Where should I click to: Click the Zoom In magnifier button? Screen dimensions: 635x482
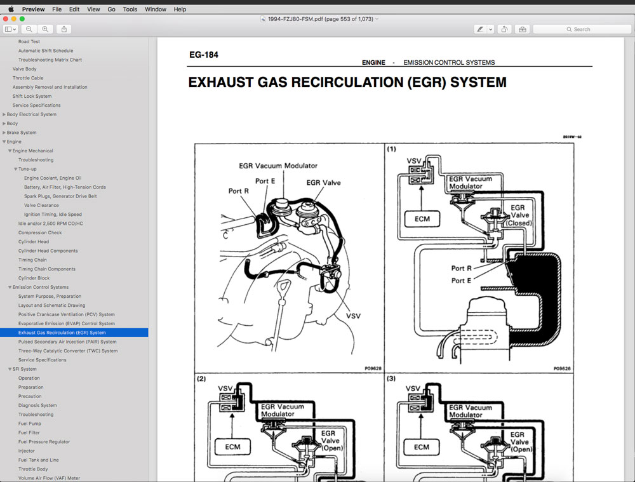pyautogui.click(x=45, y=29)
